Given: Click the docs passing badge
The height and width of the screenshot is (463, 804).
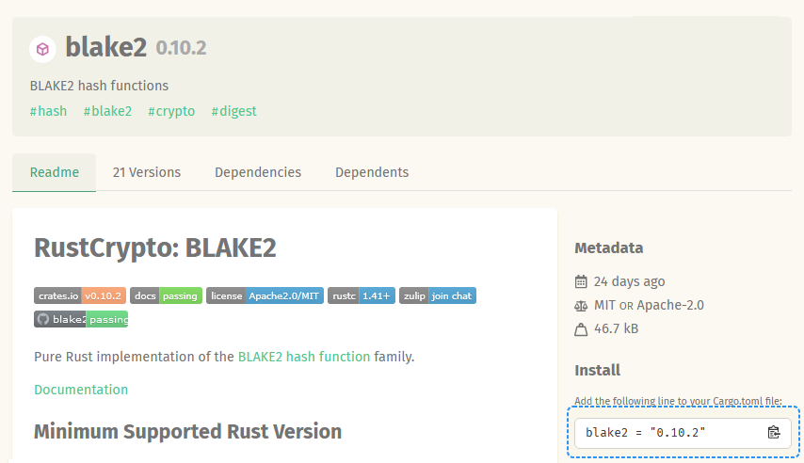Looking at the screenshot, I should [166, 295].
